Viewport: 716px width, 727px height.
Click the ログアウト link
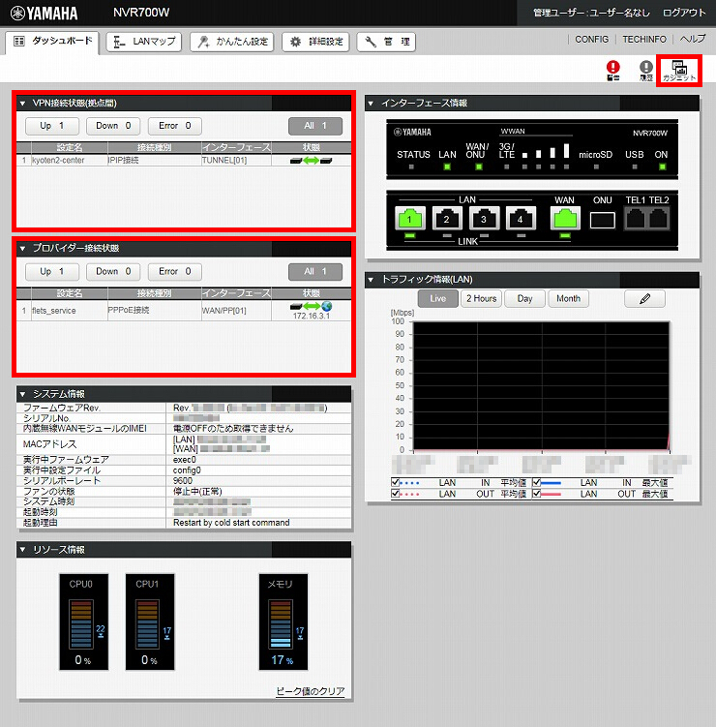coord(684,13)
